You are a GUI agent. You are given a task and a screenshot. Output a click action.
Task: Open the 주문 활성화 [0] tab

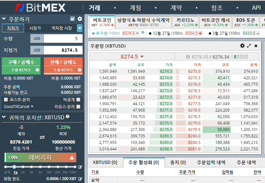pyautogui.click(x=144, y=162)
